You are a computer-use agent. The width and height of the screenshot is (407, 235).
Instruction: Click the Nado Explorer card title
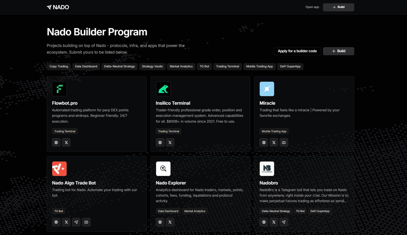pyautogui.click(x=171, y=183)
